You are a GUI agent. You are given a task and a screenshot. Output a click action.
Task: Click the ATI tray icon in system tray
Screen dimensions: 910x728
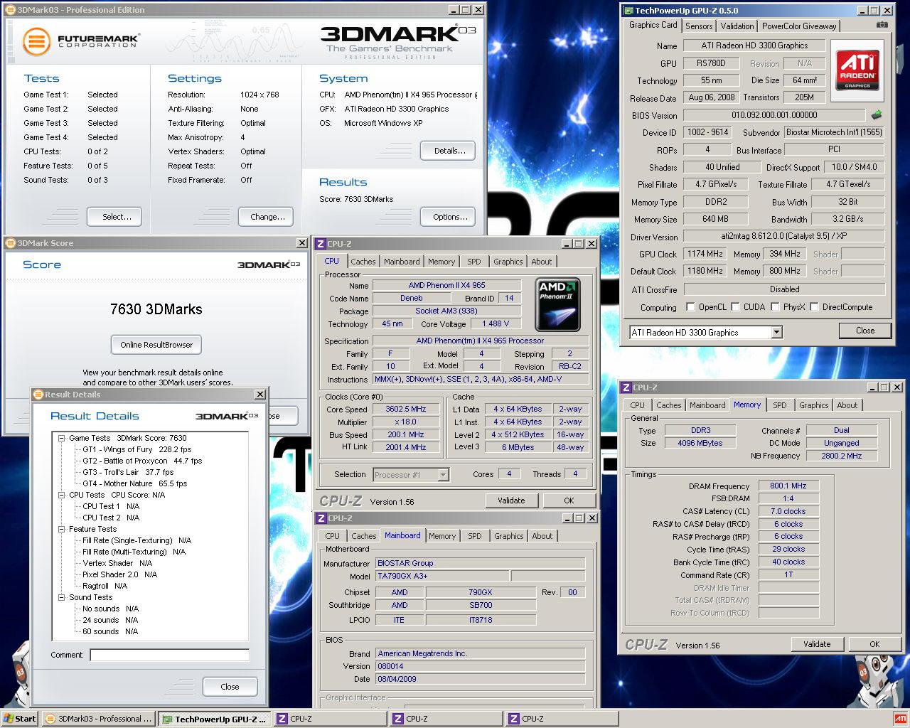(900, 718)
